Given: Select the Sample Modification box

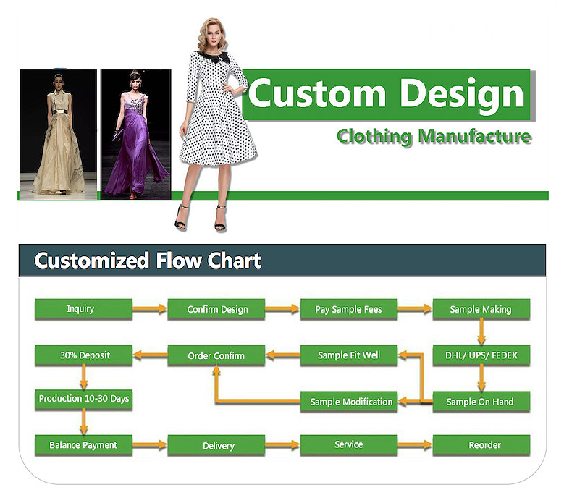Looking at the screenshot, I should (x=349, y=402).
